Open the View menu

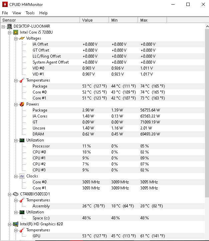pos(17,13)
